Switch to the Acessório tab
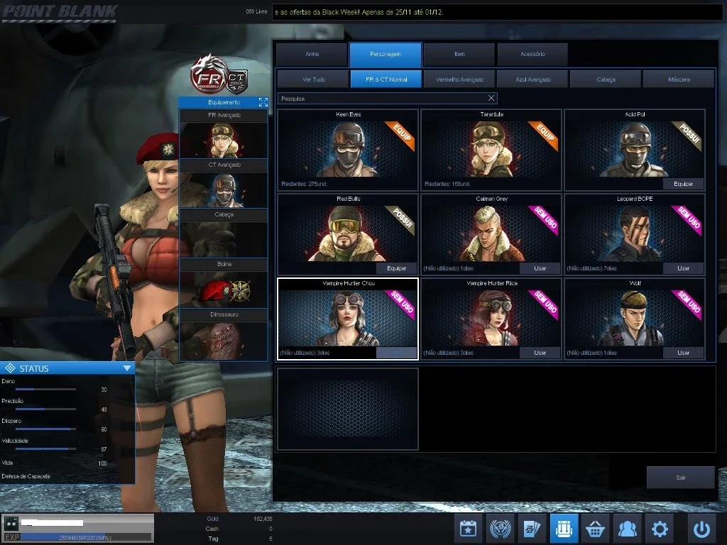Image resolution: width=727 pixels, height=545 pixels. click(x=532, y=54)
